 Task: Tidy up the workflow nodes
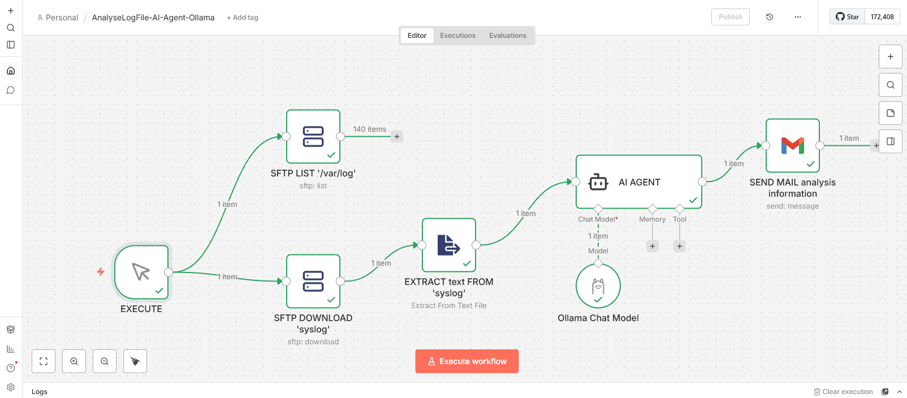(135, 361)
